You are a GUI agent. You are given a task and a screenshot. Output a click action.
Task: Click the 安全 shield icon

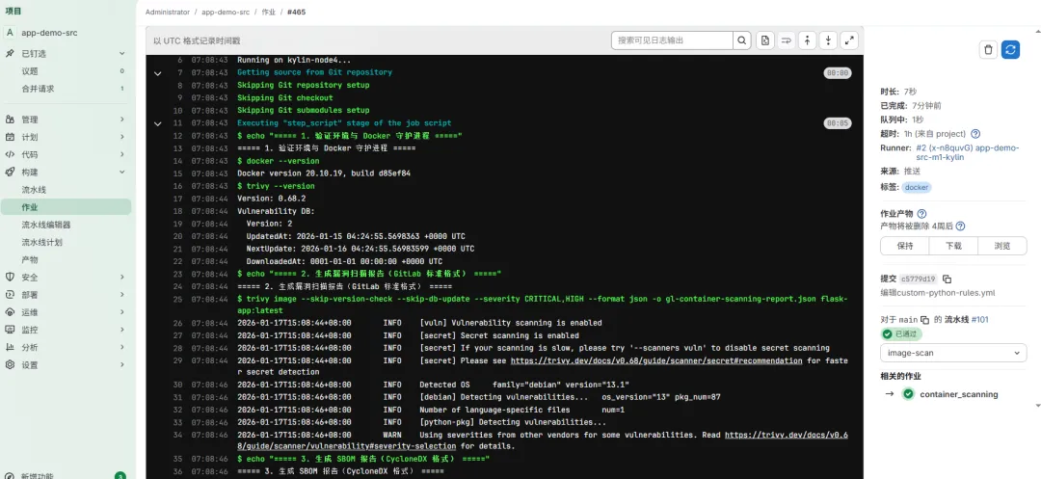pos(10,278)
